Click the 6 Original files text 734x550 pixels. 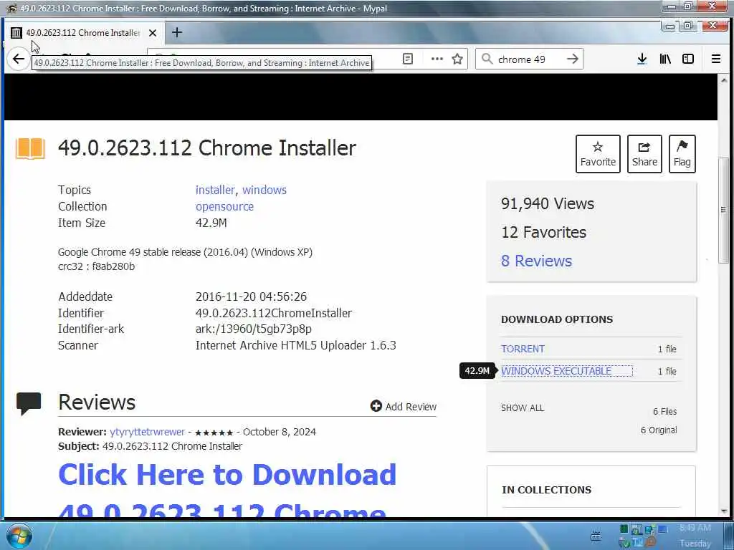(x=659, y=430)
